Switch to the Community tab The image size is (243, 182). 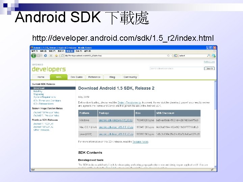130,77
